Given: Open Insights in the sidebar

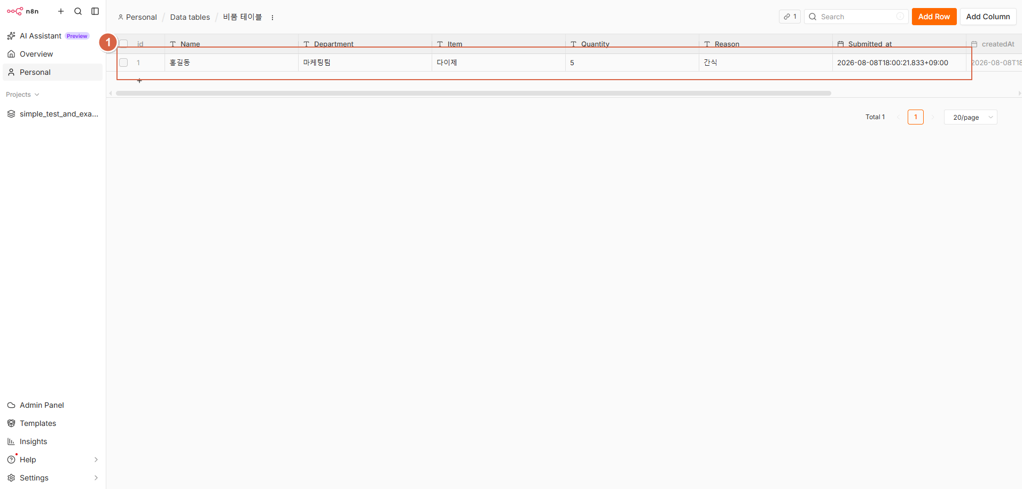Looking at the screenshot, I should tap(52, 441).
